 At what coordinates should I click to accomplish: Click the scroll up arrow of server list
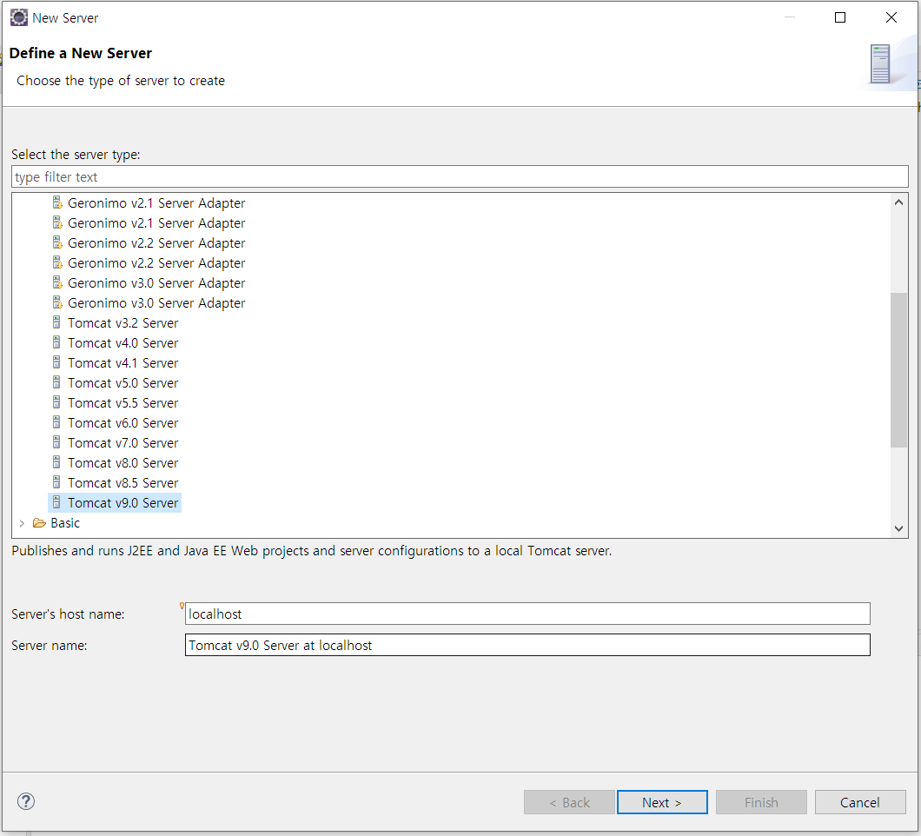point(898,202)
